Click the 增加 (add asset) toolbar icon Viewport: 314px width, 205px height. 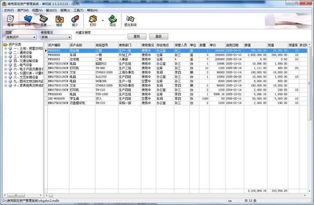point(10,19)
